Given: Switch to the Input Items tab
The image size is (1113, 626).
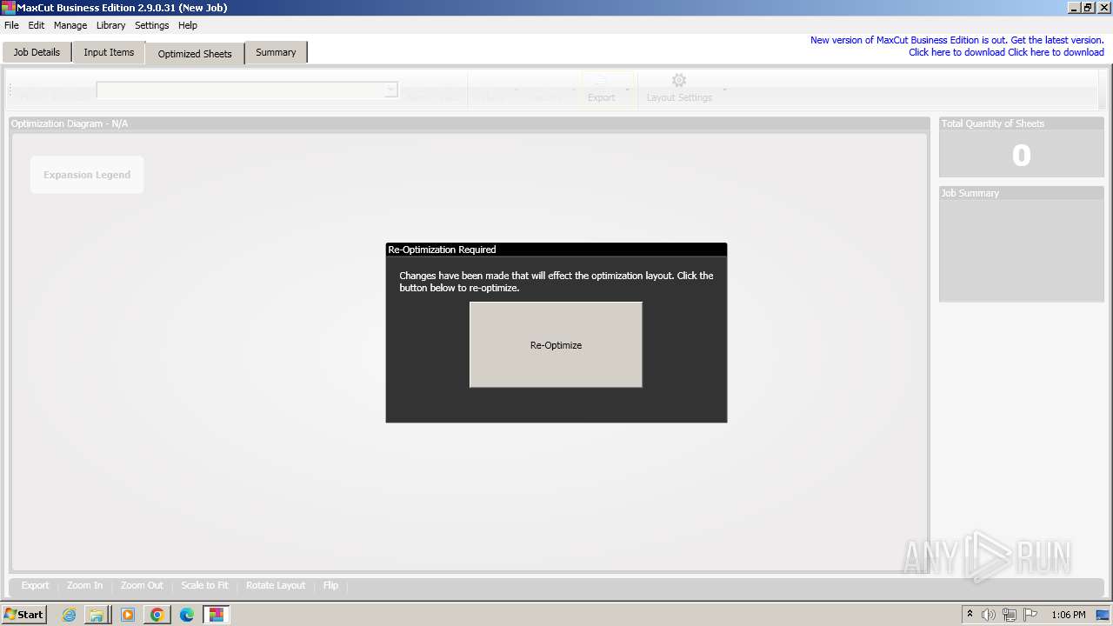Looking at the screenshot, I should (109, 52).
